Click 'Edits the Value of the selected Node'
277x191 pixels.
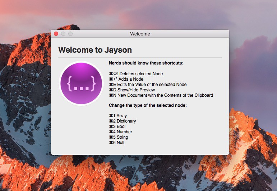[148, 85]
